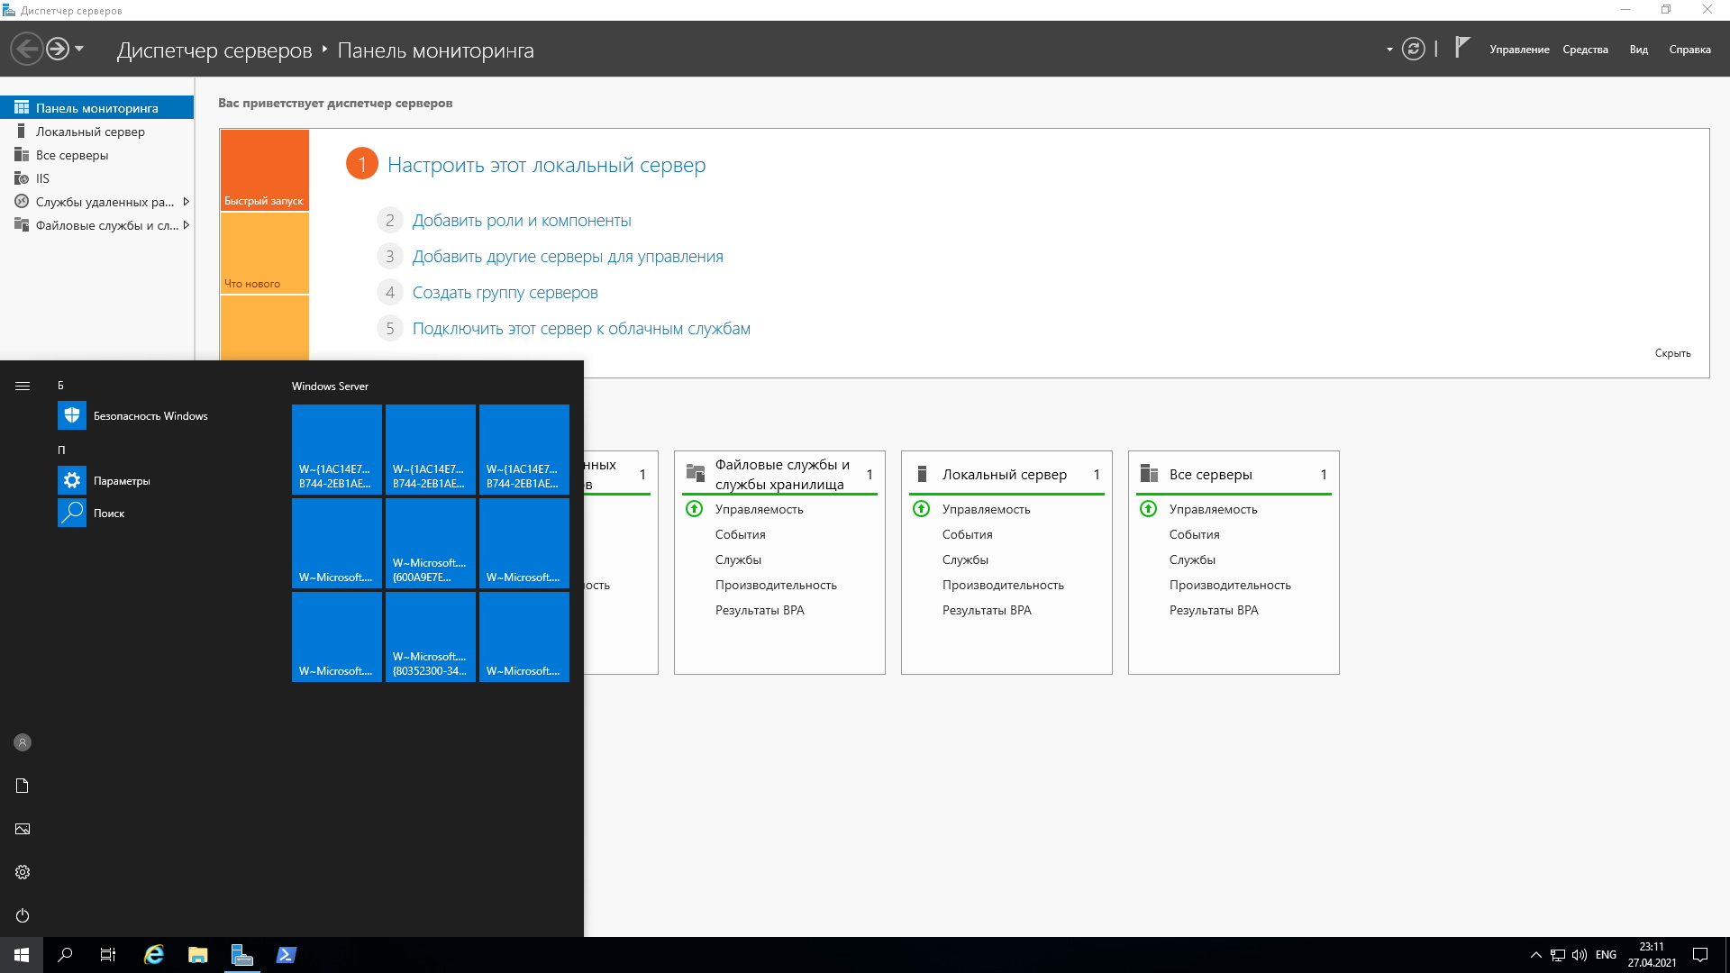Open Task View from the taskbar
The width and height of the screenshot is (1730, 973).
pos(108,955)
